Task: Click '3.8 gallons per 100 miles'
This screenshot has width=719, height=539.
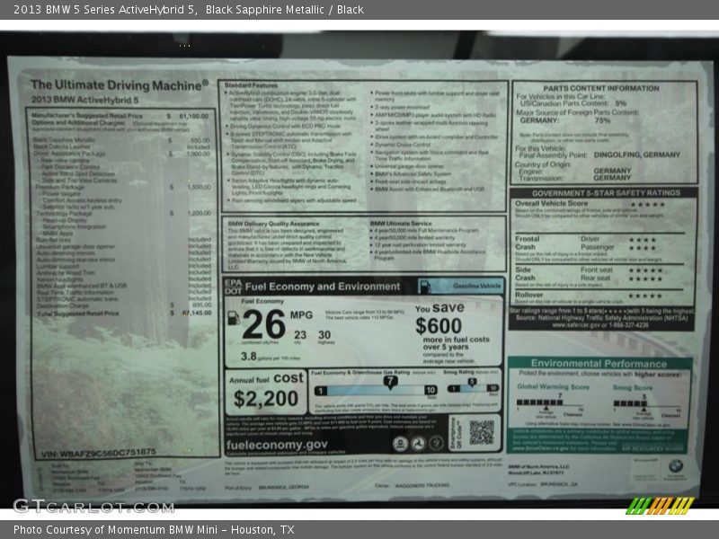Action: click(271, 356)
